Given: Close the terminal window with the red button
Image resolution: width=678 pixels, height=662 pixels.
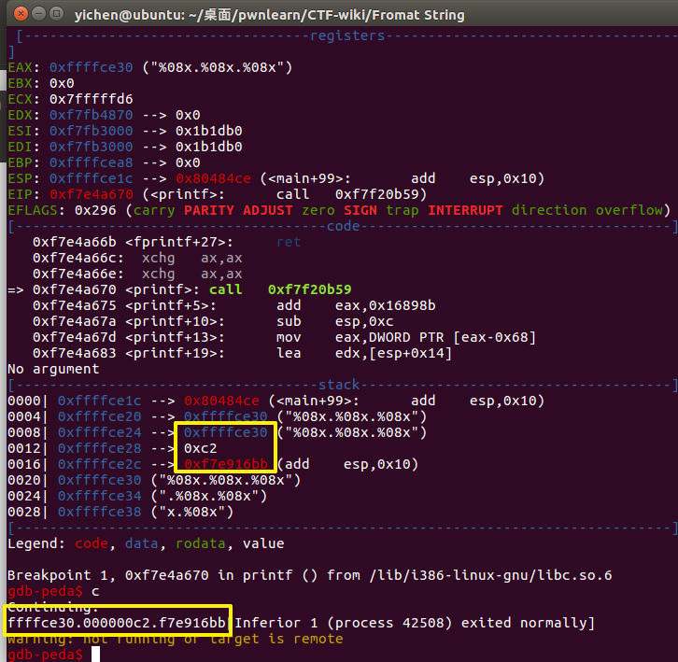Looking at the screenshot, I should coord(21,14).
